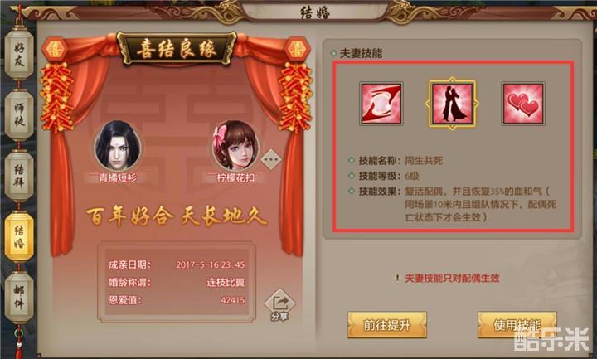Image resolution: width=597 pixels, height=359 pixels.
Task: Open the three-dot menu beside 柠檬花扣
Action: (270, 159)
